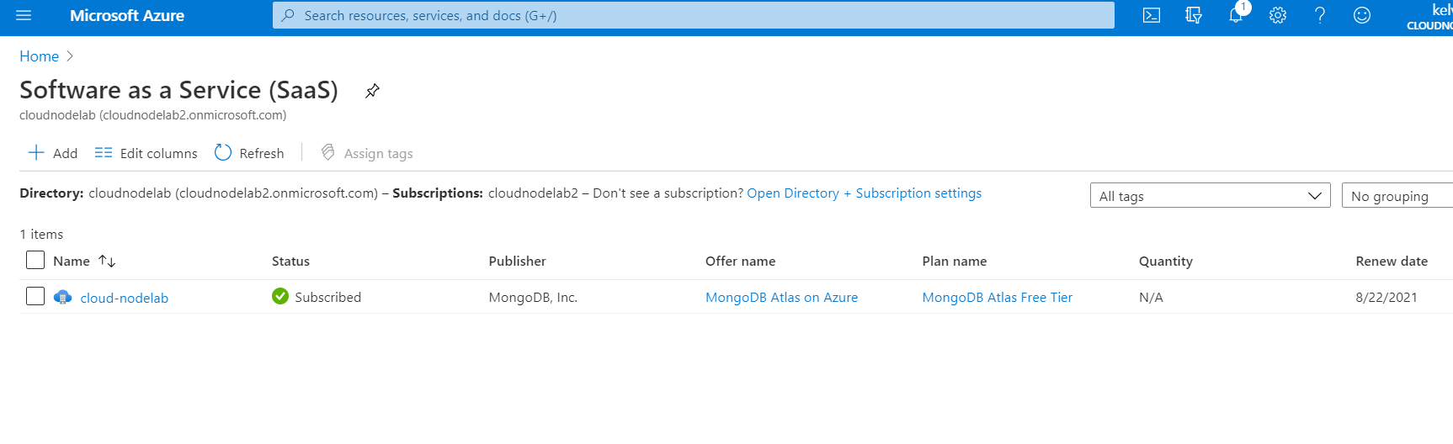Click the Status column header
Viewport: 1453px width, 444px height.
click(x=290, y=261)
